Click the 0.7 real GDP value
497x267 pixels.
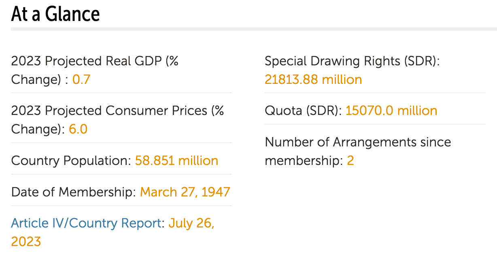81,79
